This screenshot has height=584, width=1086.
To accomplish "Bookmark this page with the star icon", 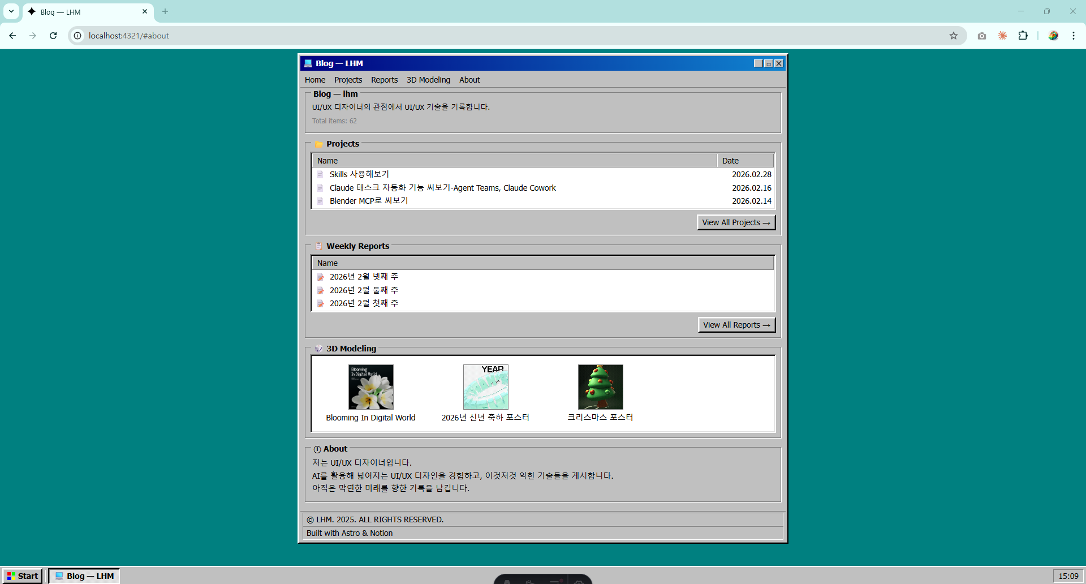I will 954,36.
